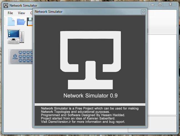This screenshot has width=180, height=136.
Task: Click the main window title bar text
Action: [x=23, y=5]
